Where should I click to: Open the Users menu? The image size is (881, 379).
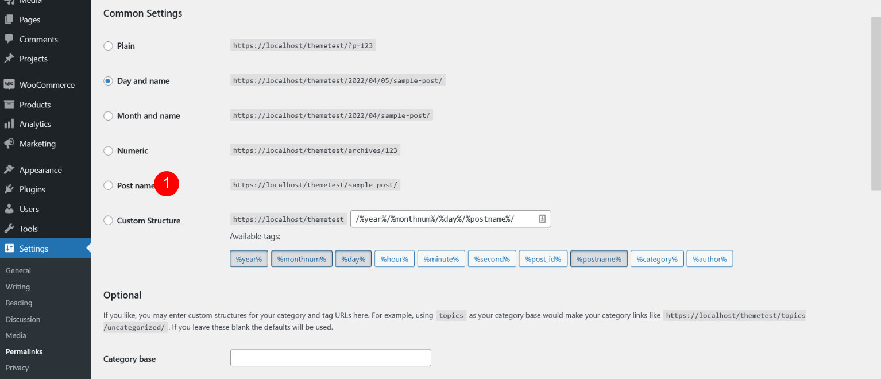point(29,209)
